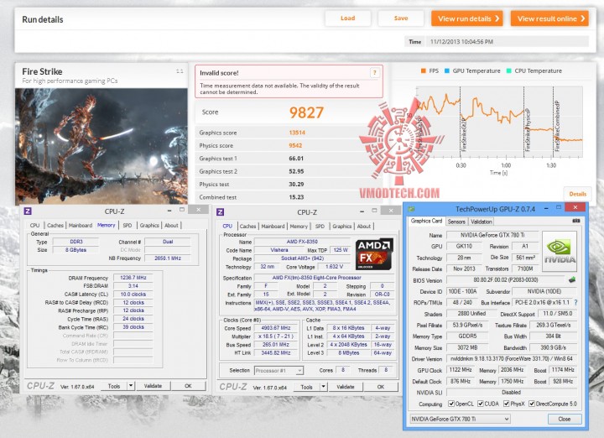Open Tools dropdown arrow in the CPU tab CPU-Z window

(323, 387)
